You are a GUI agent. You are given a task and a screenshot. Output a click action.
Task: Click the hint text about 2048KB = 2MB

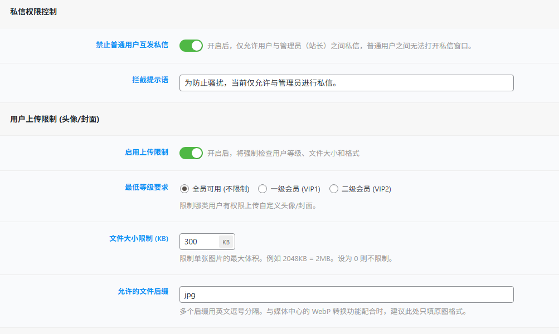286,259
